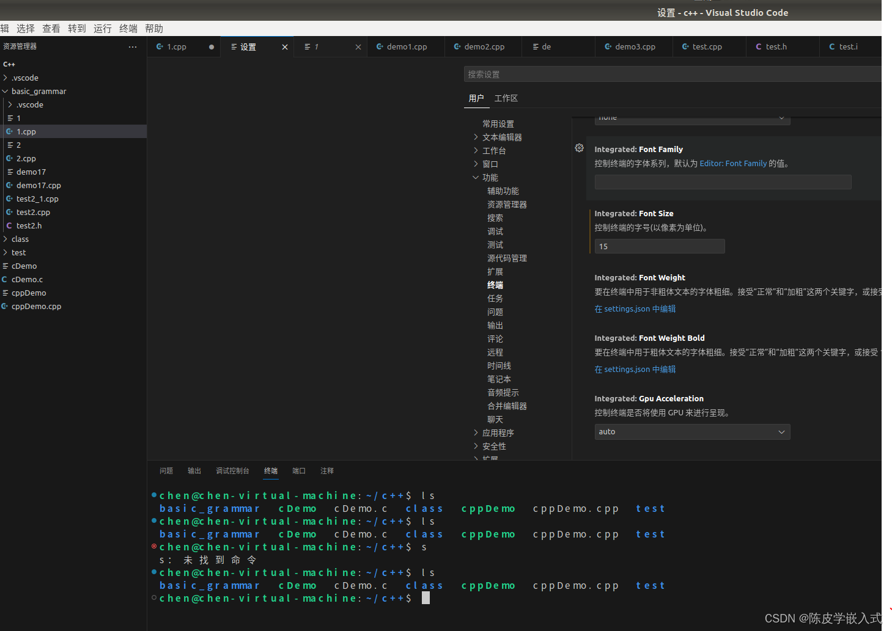Select 辅助功能 under 功能

point(503,191)
